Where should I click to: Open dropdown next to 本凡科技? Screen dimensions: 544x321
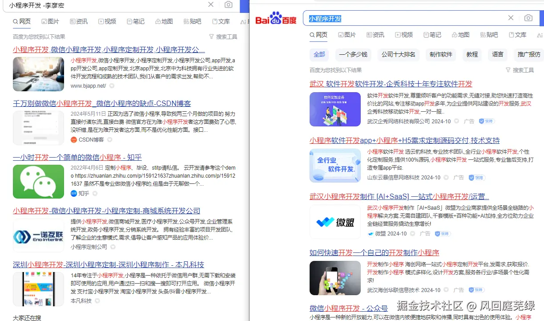(x=97, y=301)
